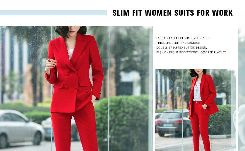Click the ring on the model's raised hand
Viewport: 245px width, 151px height.
[49, 60]
